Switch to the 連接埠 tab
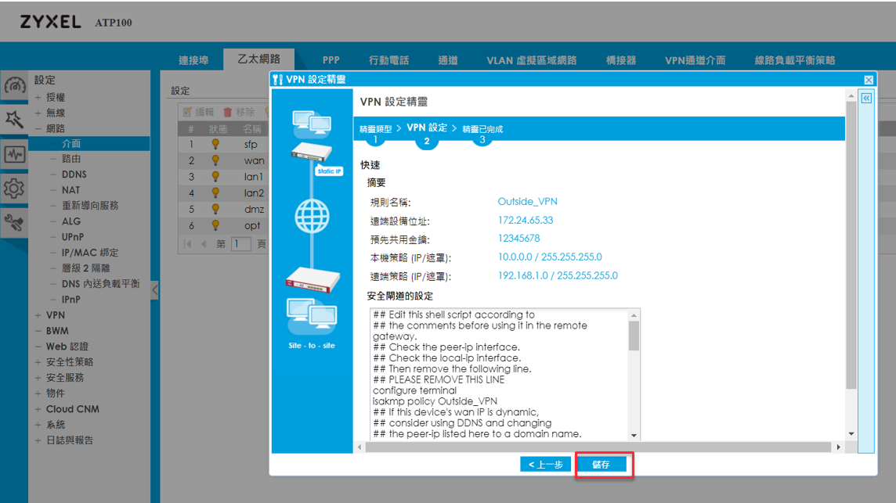Viewport: 896px width, 503px height. point(193,60)
